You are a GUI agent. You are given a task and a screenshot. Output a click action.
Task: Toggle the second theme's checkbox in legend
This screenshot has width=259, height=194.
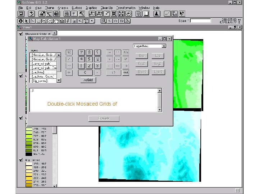(x=21, y=76)
